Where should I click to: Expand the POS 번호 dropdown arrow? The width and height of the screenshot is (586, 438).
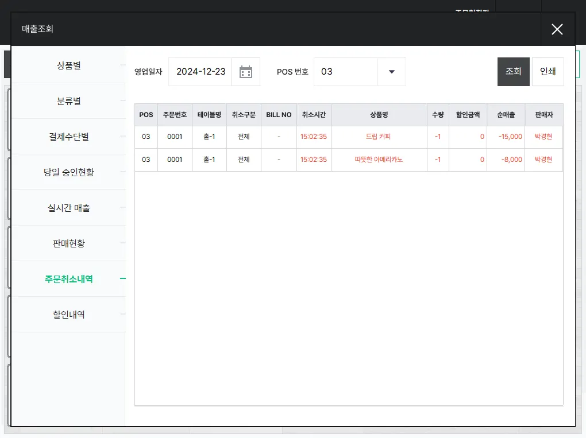click(x=392, y=72)
